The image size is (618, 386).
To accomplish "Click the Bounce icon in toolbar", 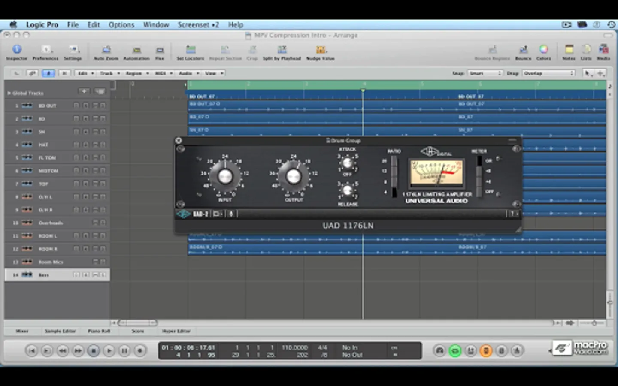I will pos(523,50).
